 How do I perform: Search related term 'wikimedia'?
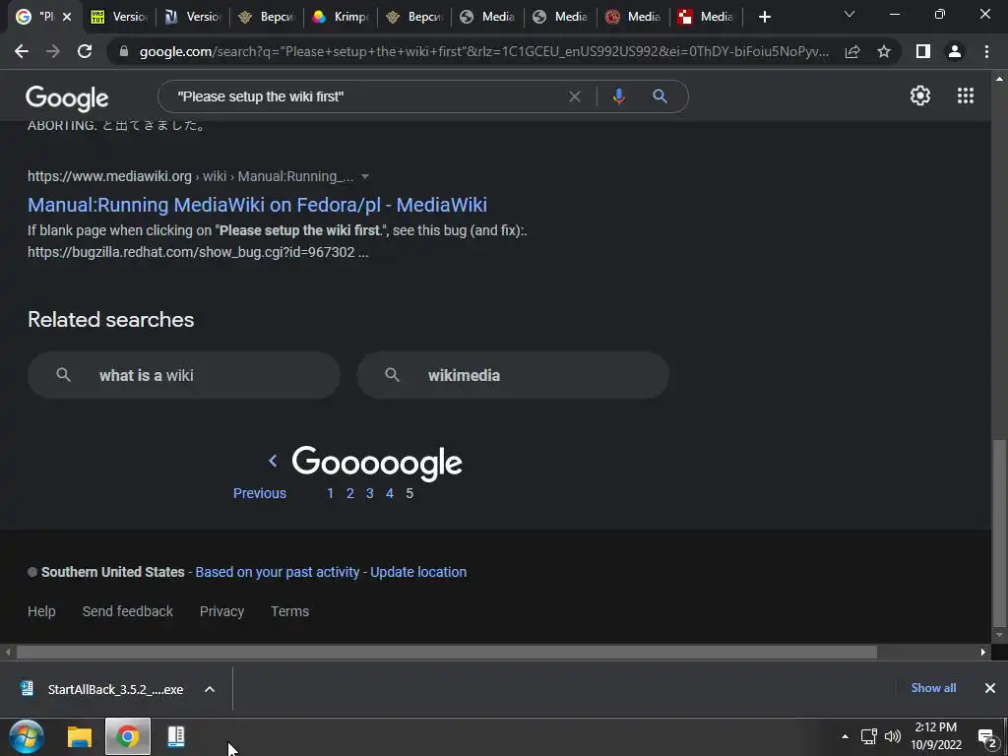513,375
